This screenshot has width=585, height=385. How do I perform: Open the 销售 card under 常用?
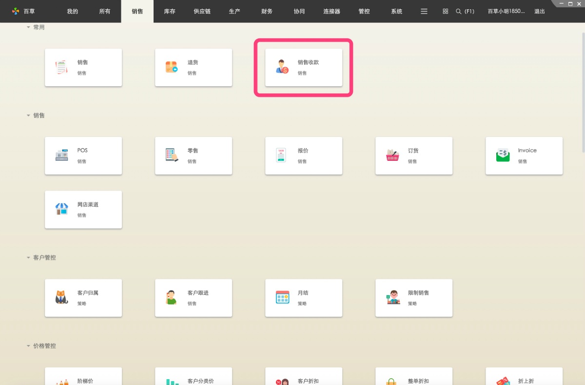coord(83,67)
